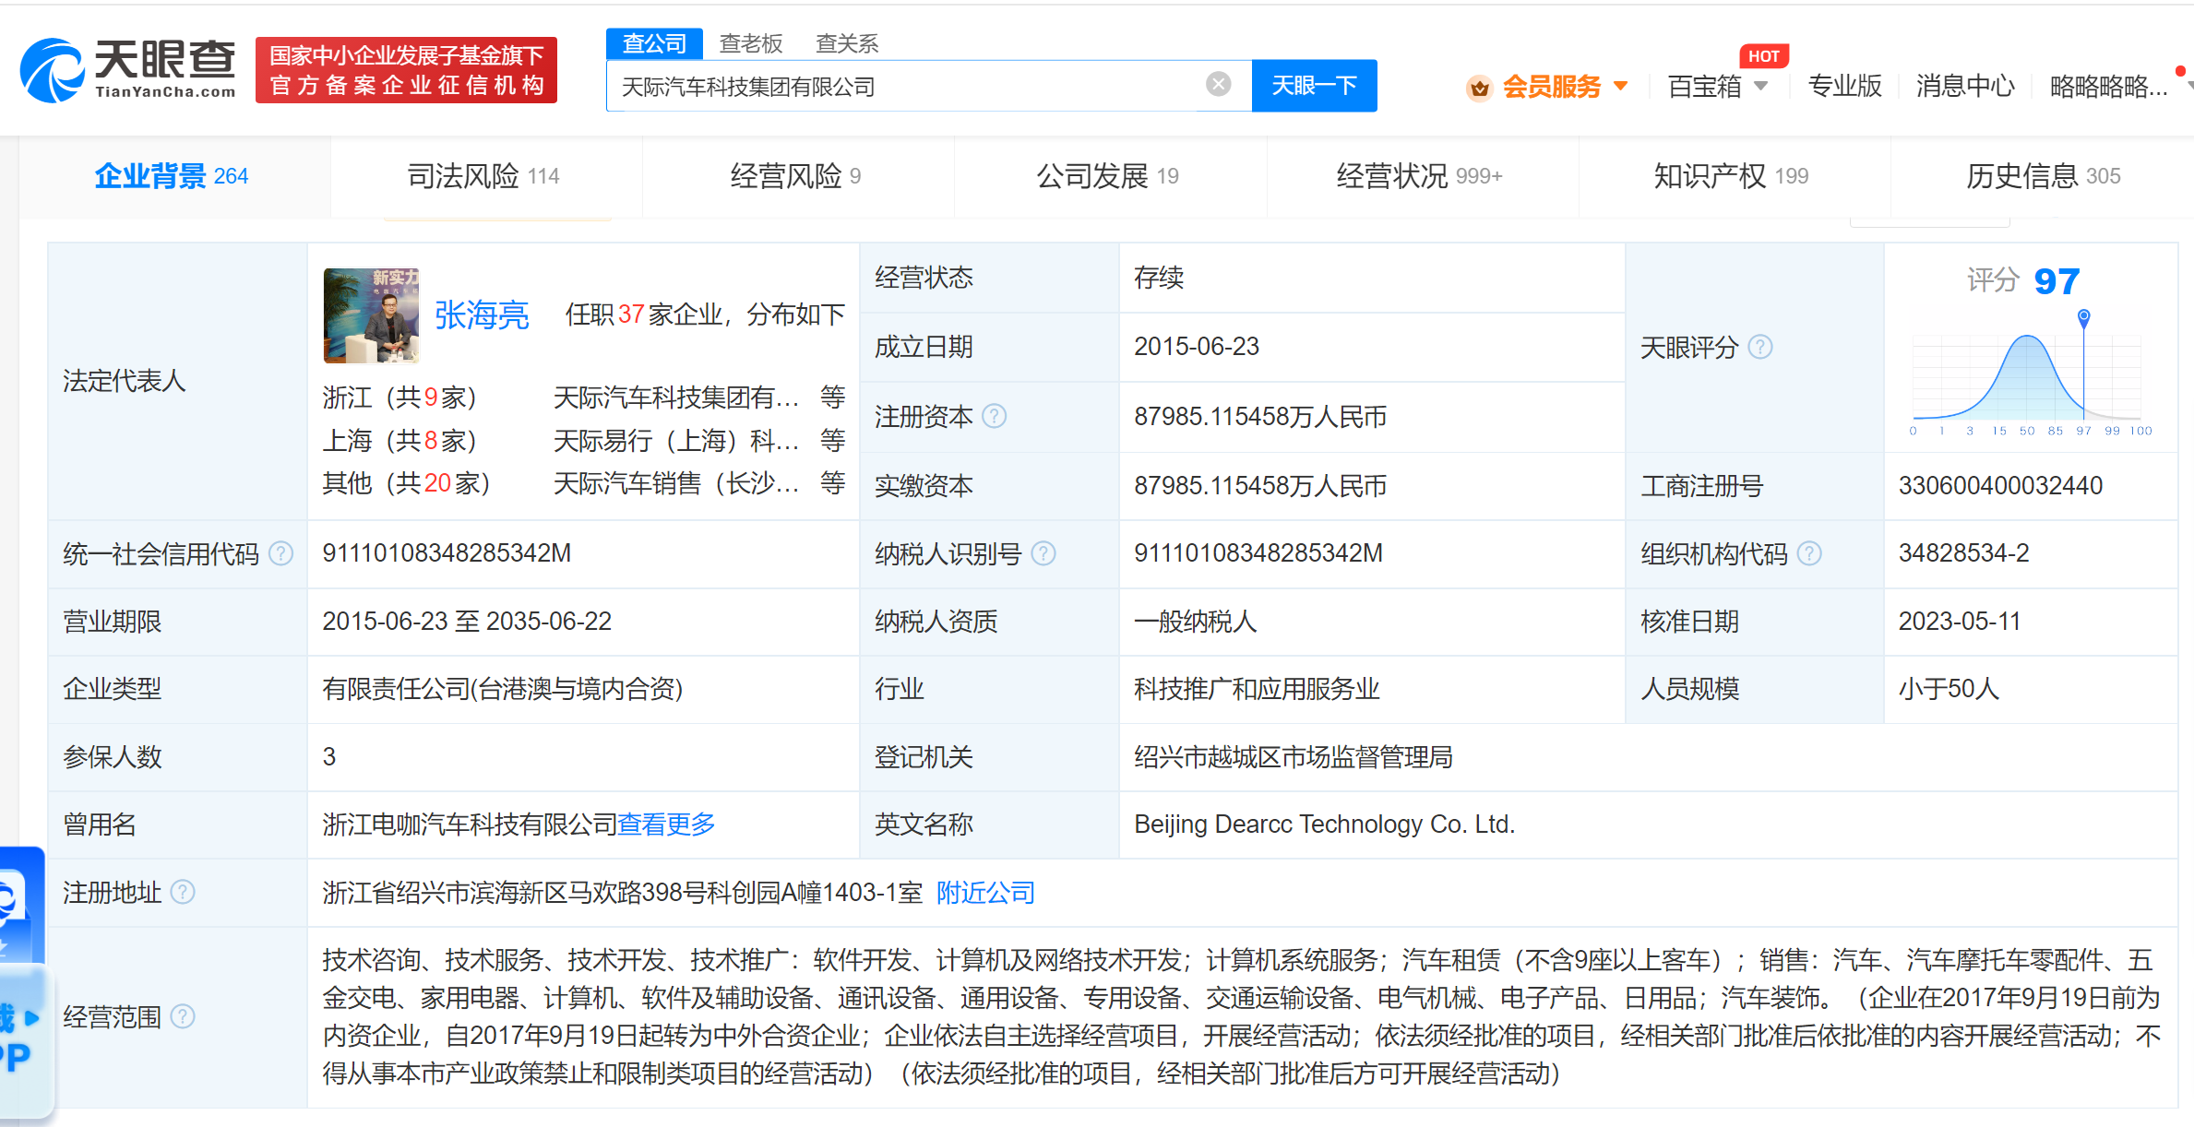Click the 百宝箱 label
Image resolution: width=2194 pixels, height=1127 pixels.
coord(1704,87)
